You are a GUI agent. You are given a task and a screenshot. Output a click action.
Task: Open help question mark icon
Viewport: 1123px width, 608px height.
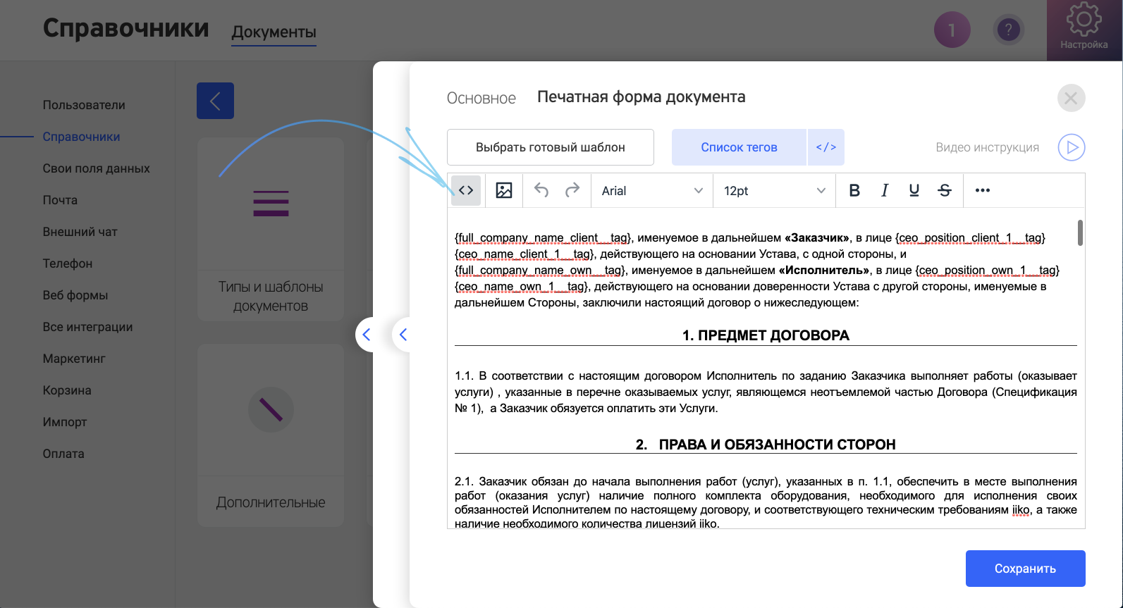[x=1009, y=30]
